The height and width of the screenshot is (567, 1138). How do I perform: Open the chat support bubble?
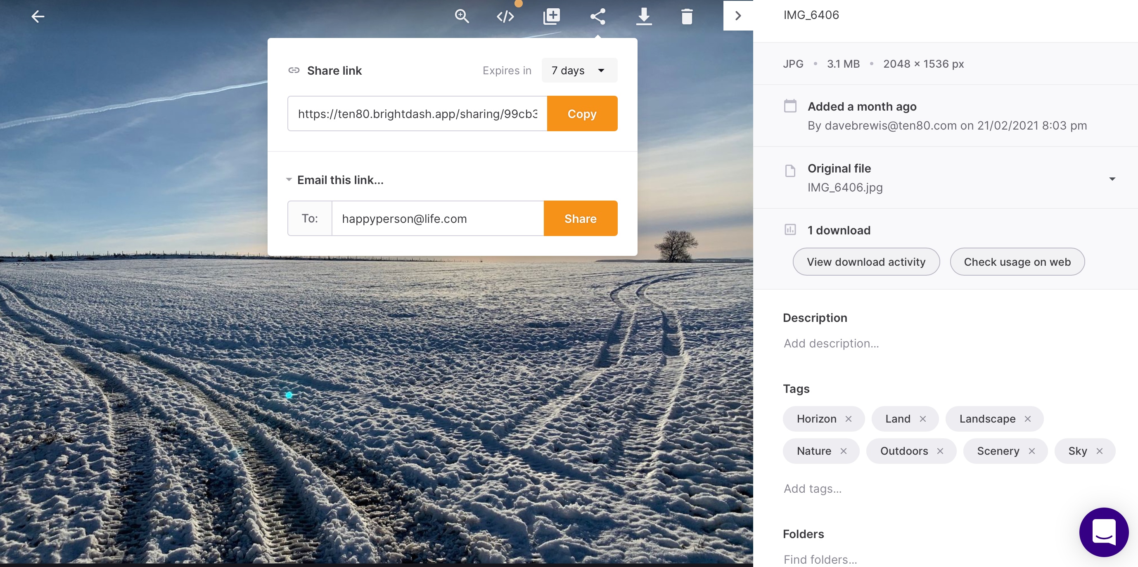pos(1104,532)
